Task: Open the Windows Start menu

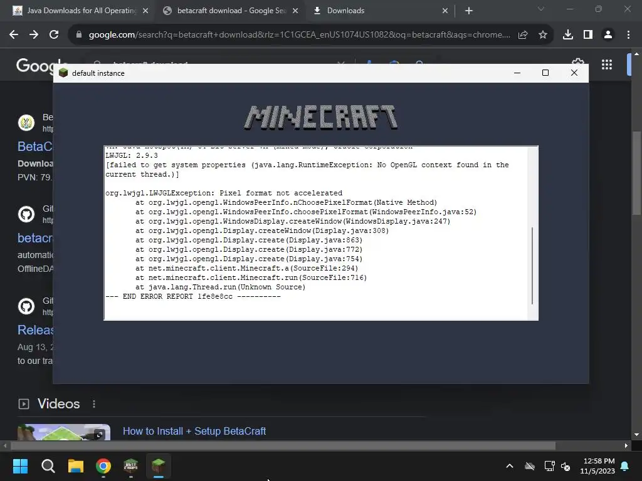Action: [x=20, y=466]
